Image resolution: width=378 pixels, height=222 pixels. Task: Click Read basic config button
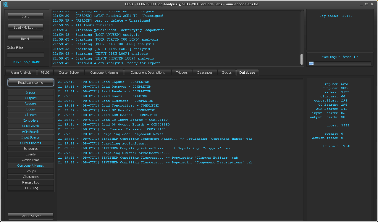pyautogui.click(x=31, y=83)
